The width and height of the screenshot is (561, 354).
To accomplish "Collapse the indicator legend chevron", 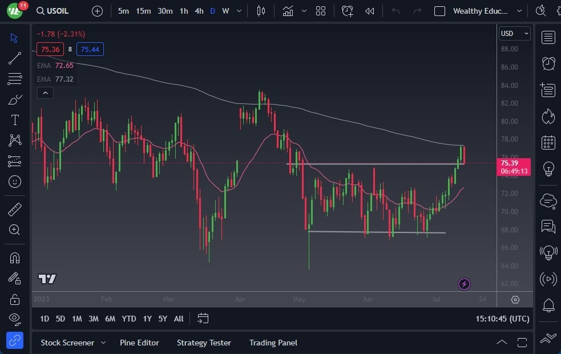I will click(x=45, y=92).
